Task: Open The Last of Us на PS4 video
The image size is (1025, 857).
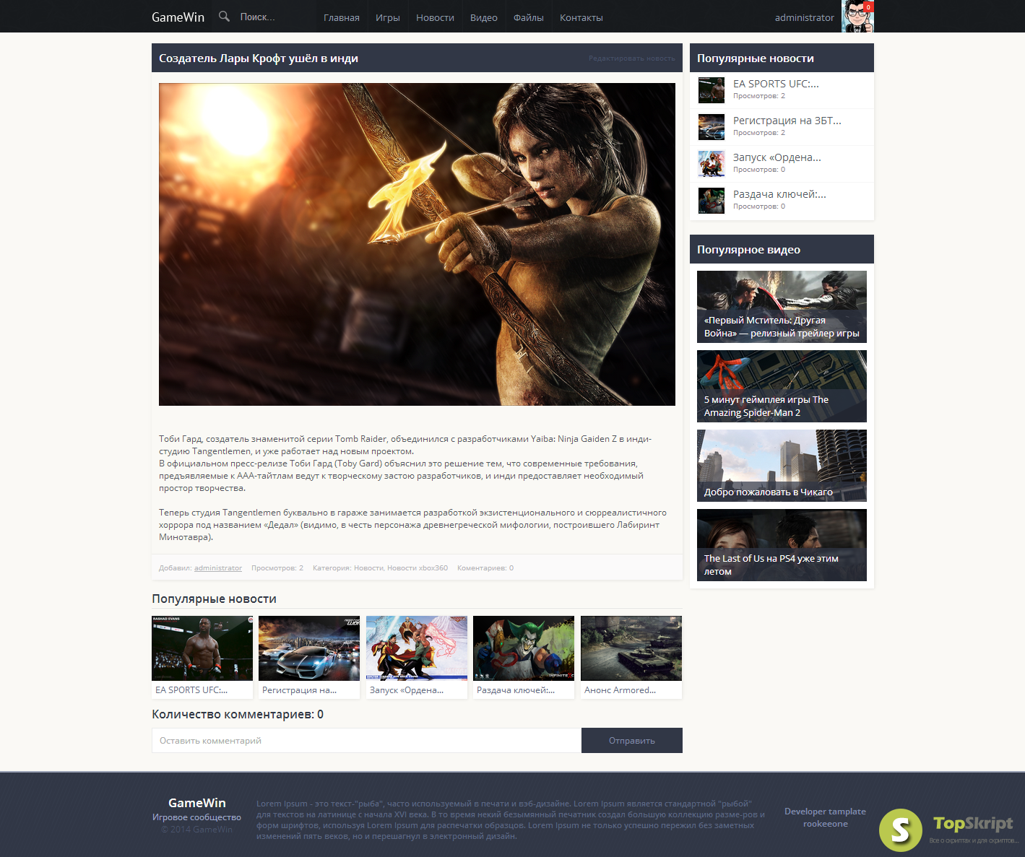Action: coord(782,545)
